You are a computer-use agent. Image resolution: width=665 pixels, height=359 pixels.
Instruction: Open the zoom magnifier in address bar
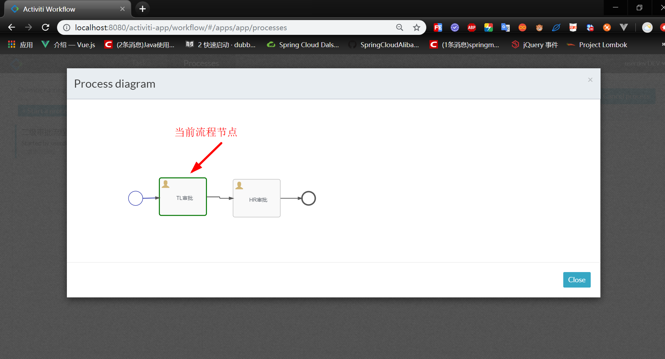coord(400,27)
